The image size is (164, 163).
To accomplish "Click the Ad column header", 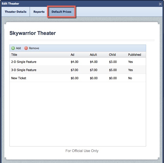I will coord(73,55).
